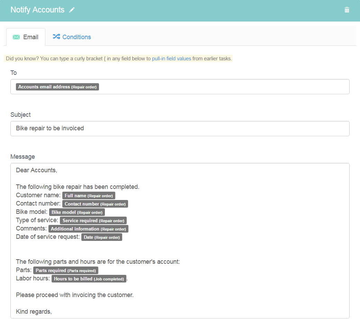Click the Subject field with Bike repair text

coord(180,129)
